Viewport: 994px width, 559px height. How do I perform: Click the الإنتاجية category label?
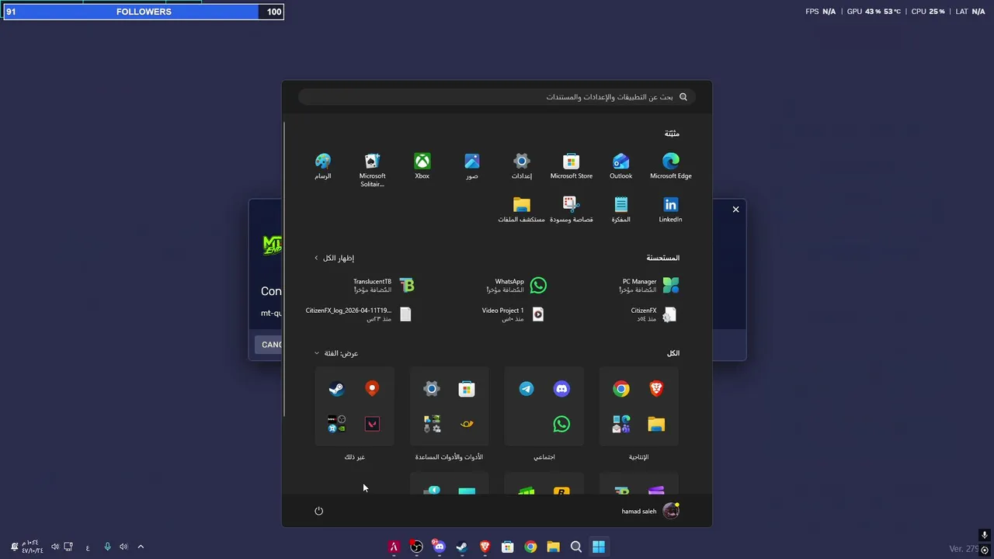pyautogui.click(x=638, y=457)
